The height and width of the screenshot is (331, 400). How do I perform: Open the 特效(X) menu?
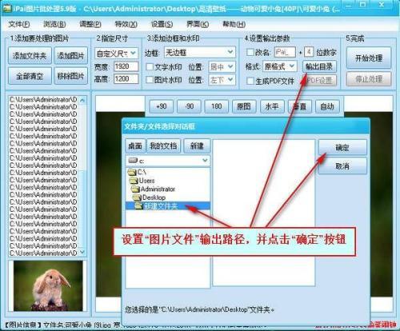(126, 24)
